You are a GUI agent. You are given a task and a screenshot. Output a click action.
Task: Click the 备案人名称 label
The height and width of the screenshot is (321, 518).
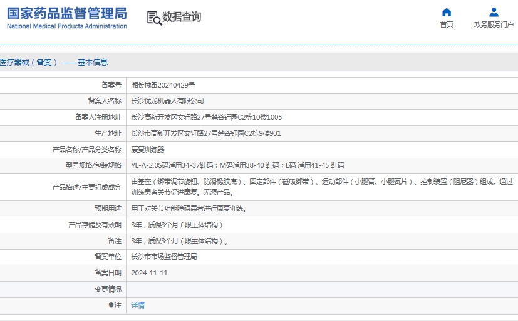point(105,101)
